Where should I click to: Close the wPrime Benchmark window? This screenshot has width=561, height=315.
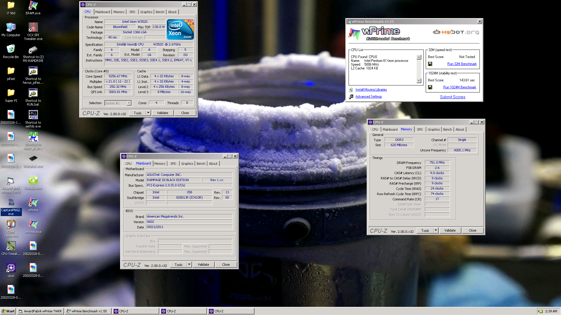(x=479, y=22)
